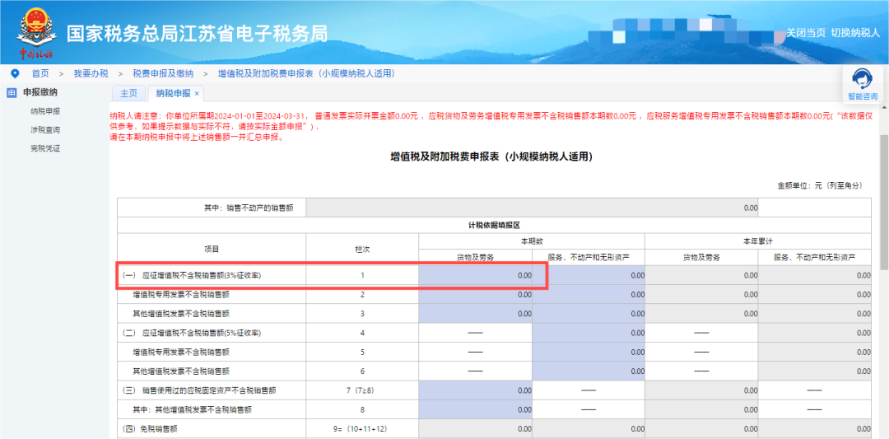Click the 本期数 column header
The image size is (889, 439).
[532, 241]
